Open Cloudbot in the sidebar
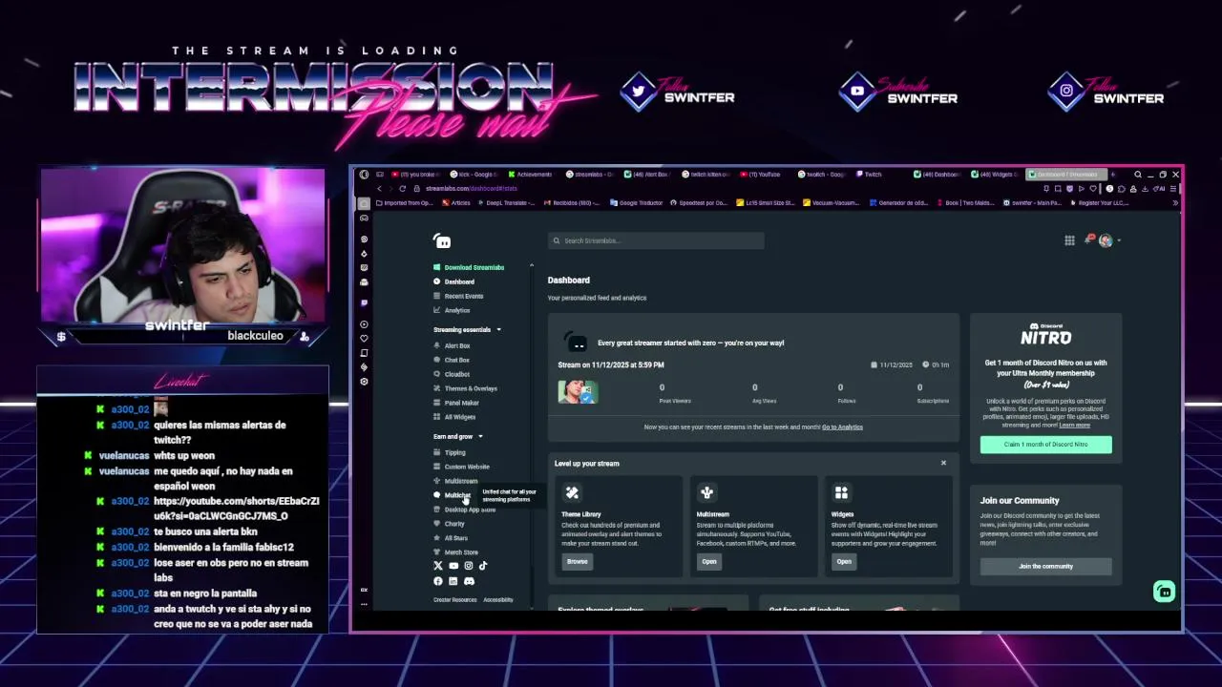The width and height of the screenshot is (1222, 687). 452,374
